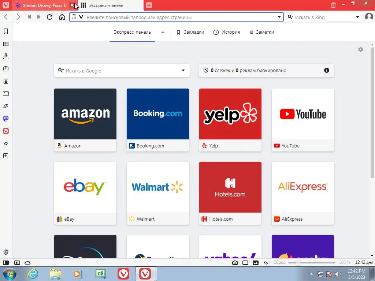
Task: Adjust the page zoom slider
Action: coord(312,262)
